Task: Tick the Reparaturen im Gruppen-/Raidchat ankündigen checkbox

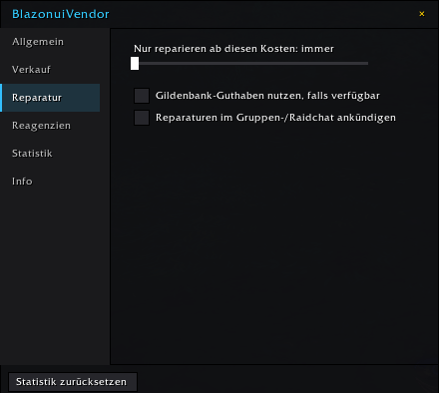Action: (x=142, y=118)
